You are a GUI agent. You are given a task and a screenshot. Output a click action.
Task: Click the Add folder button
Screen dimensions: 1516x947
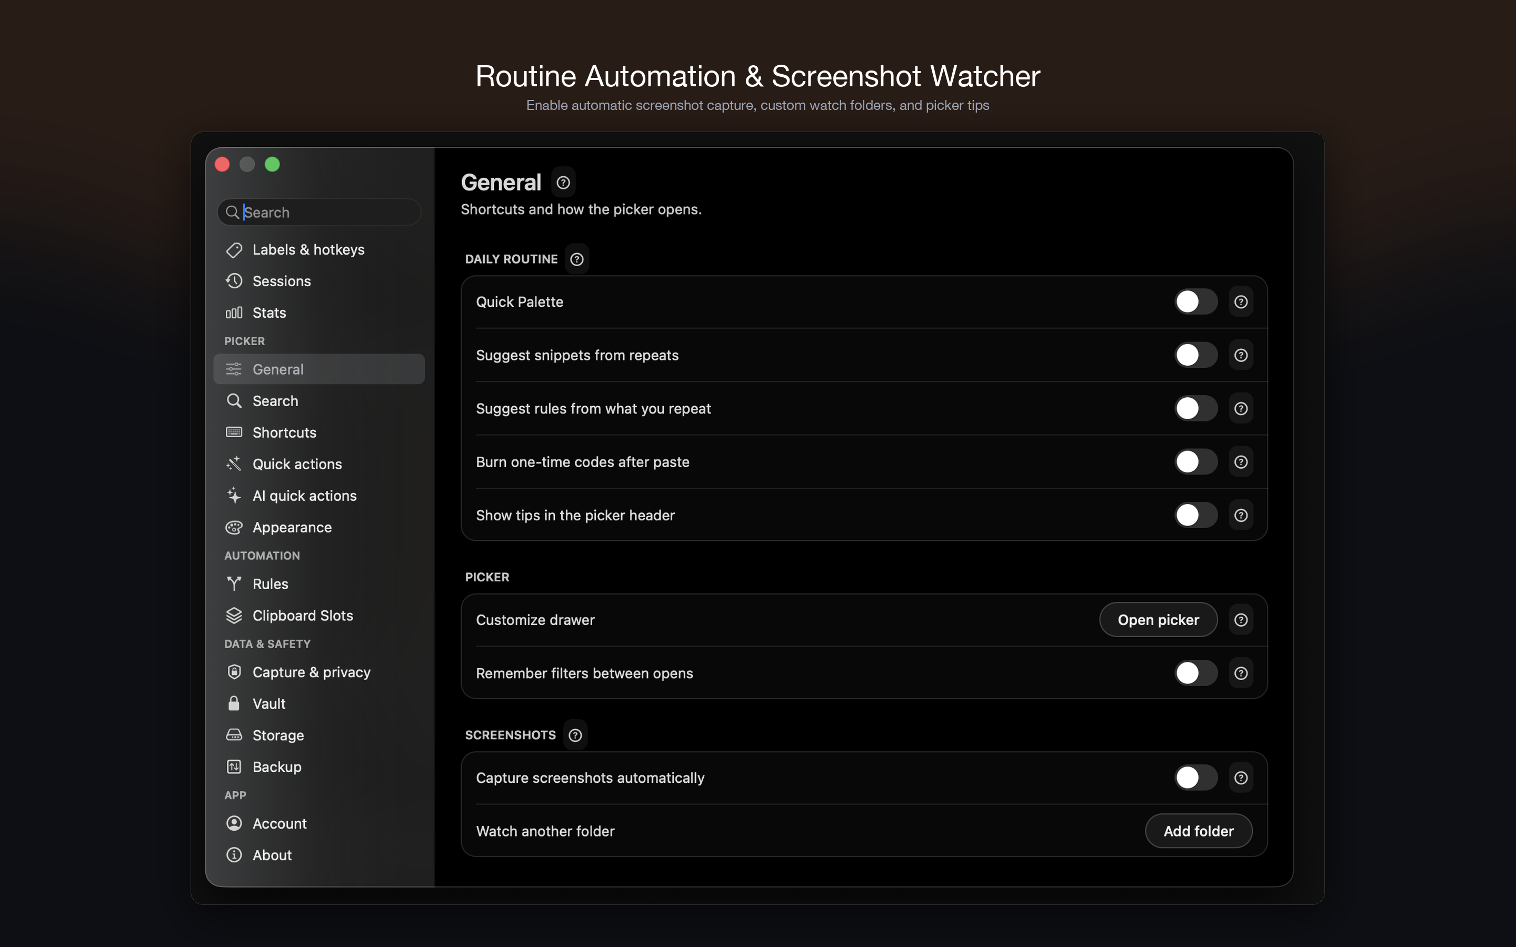click(1199, 831)
